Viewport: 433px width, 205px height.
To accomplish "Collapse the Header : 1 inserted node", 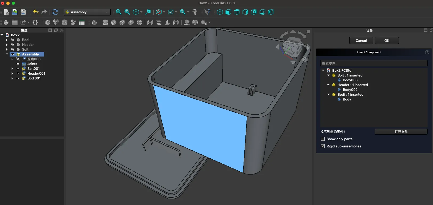I will [x=328, y=85].
